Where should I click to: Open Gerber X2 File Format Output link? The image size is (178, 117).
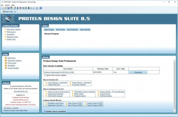point(58,92)
